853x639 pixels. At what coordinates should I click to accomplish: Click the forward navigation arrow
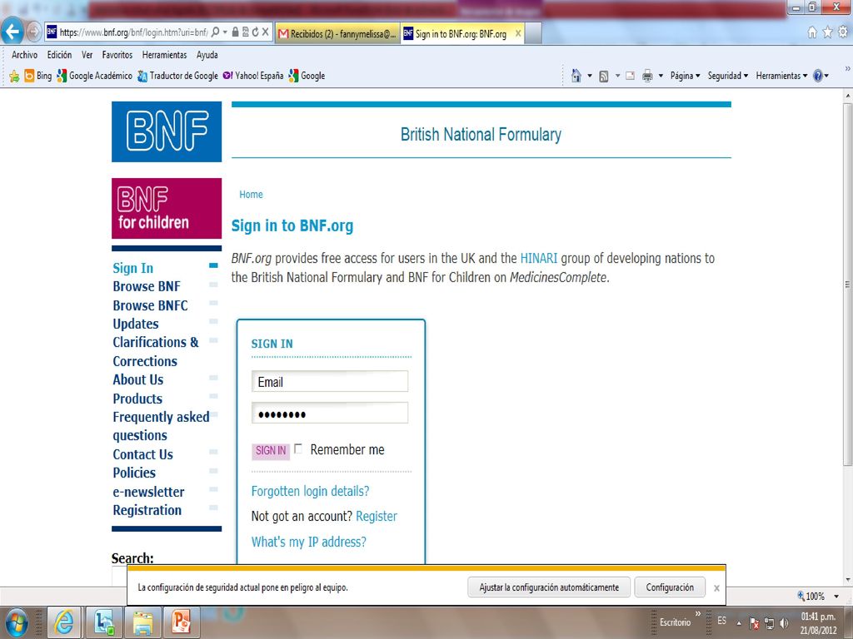33,32
